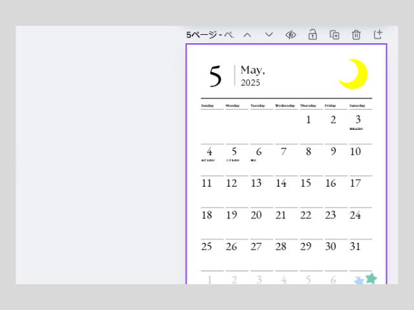Screen dimensions: 414x310
Task: Select date 24 on the calendar
Action: tap(355, 215)
